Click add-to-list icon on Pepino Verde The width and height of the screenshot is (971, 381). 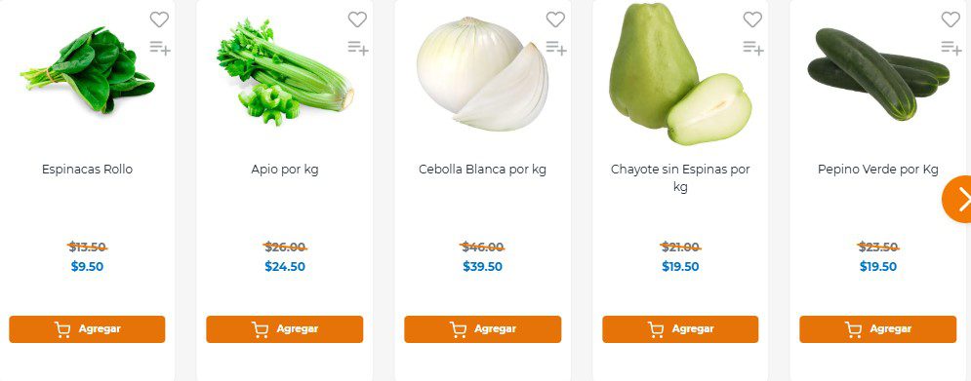951,48
